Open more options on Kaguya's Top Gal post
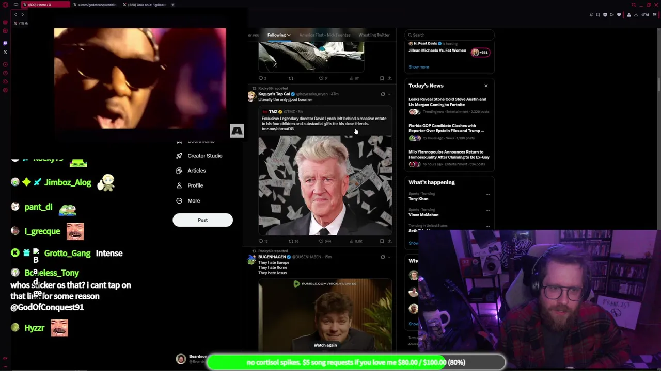Viewport: 661px width, 371px height. [x=389, y=94]
